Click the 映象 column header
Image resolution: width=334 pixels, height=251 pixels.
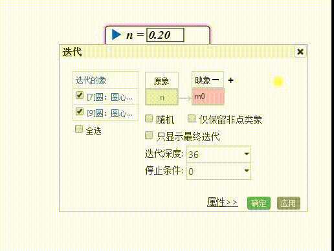pyautogui.click(x=203, y=80)
